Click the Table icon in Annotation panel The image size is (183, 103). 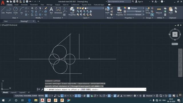64,15
